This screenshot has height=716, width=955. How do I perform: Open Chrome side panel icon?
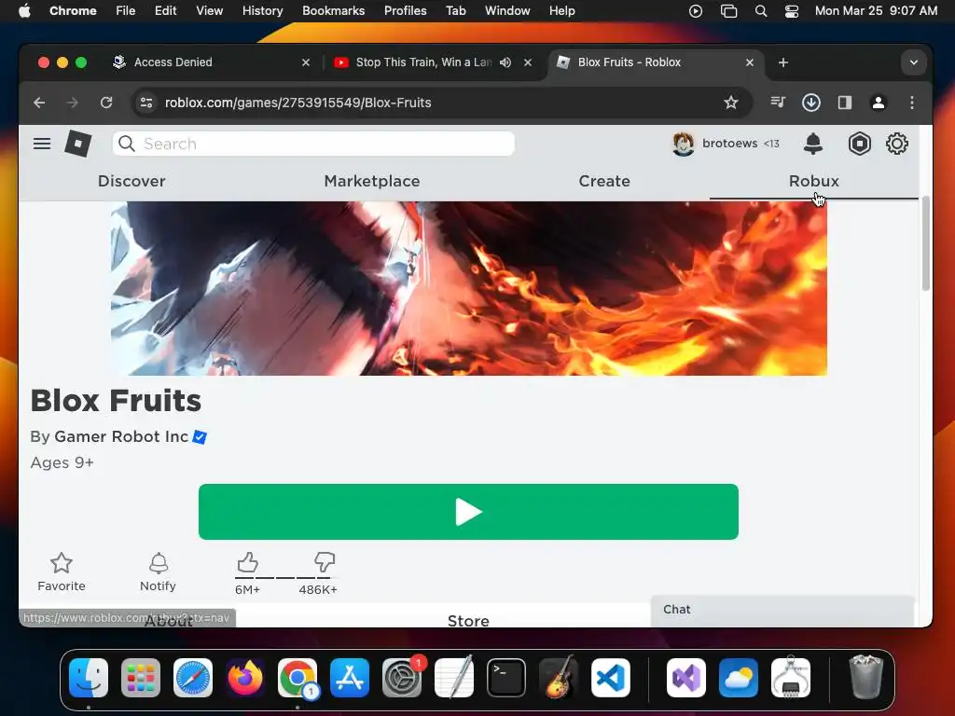(845, 103)
